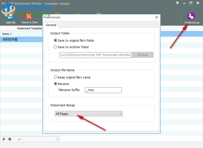Click the Filename Suffix input field
The width and height of the screenshot is (203, 148).
[x=103, y=90]
